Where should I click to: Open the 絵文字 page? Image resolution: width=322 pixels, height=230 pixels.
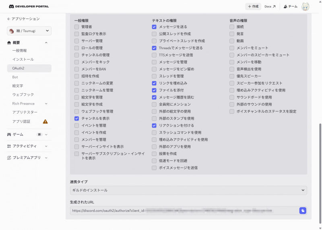tap(18, 86)
